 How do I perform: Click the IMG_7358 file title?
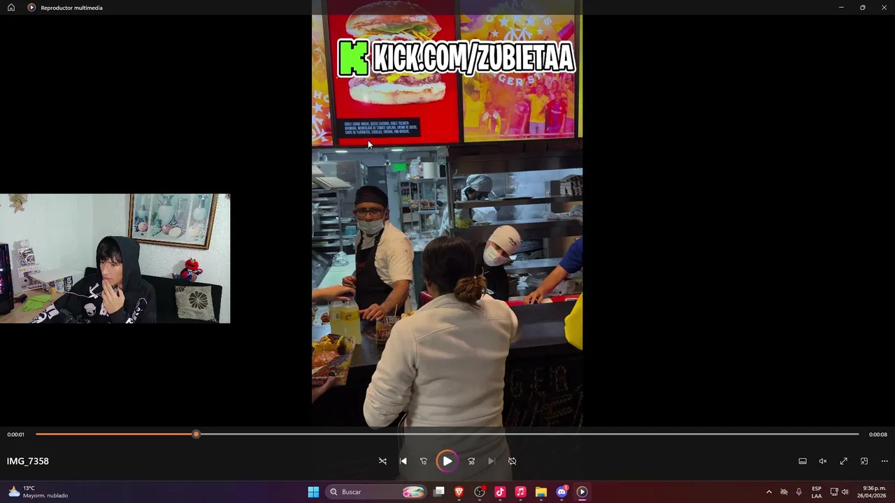point(28,461)
